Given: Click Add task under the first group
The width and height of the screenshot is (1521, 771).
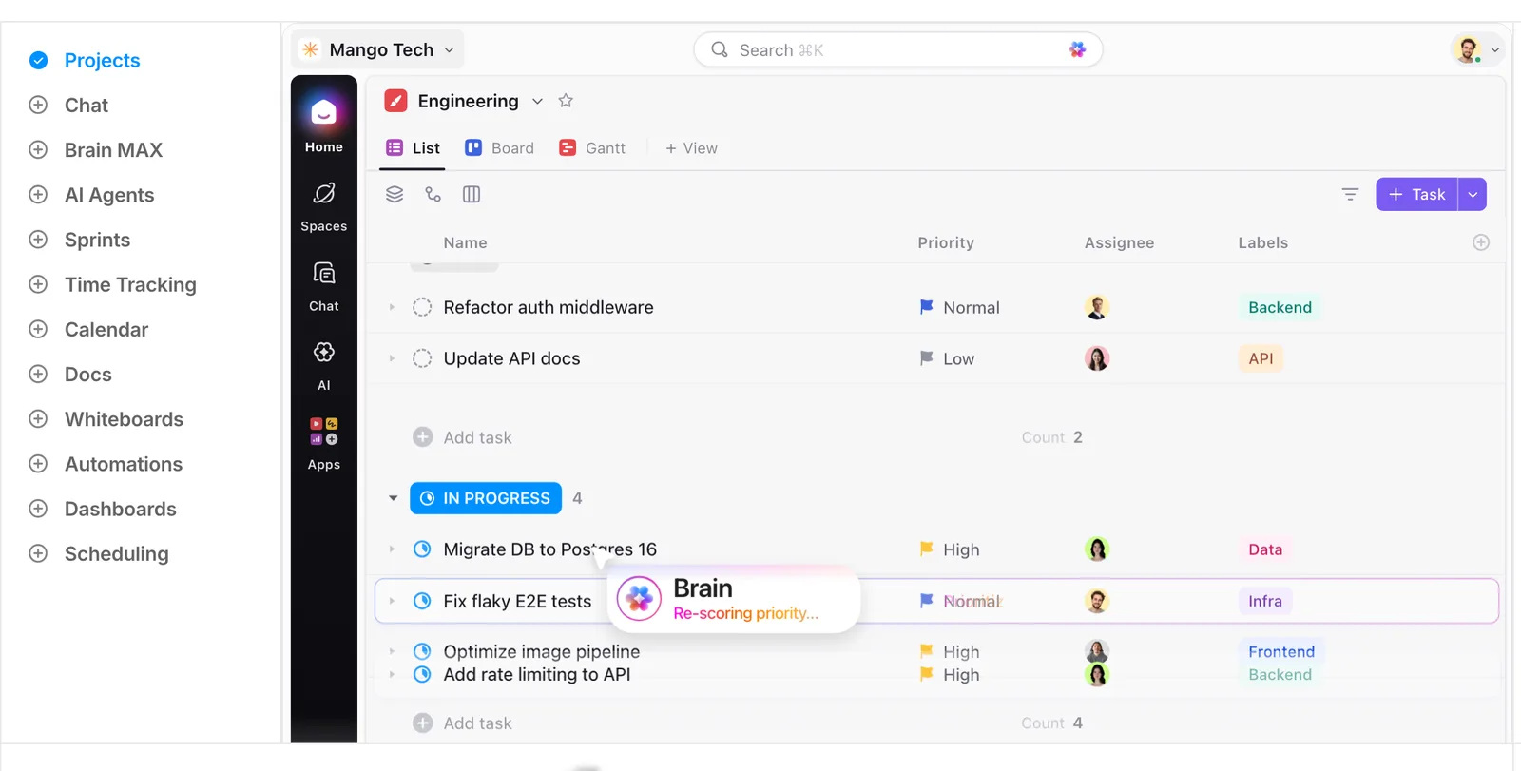Looking at the screenshot, I should [463, 437].
